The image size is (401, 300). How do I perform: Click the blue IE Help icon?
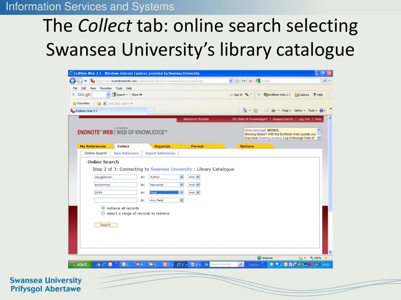(322, 111)
